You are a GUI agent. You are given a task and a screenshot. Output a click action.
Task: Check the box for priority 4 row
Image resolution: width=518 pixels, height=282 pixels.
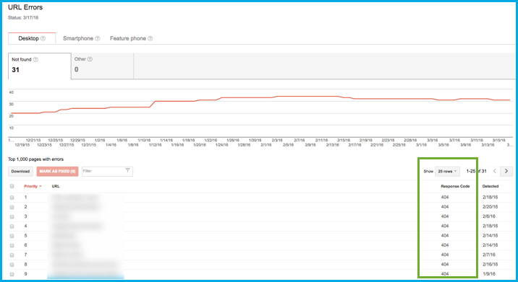click(x=12, y=226)
